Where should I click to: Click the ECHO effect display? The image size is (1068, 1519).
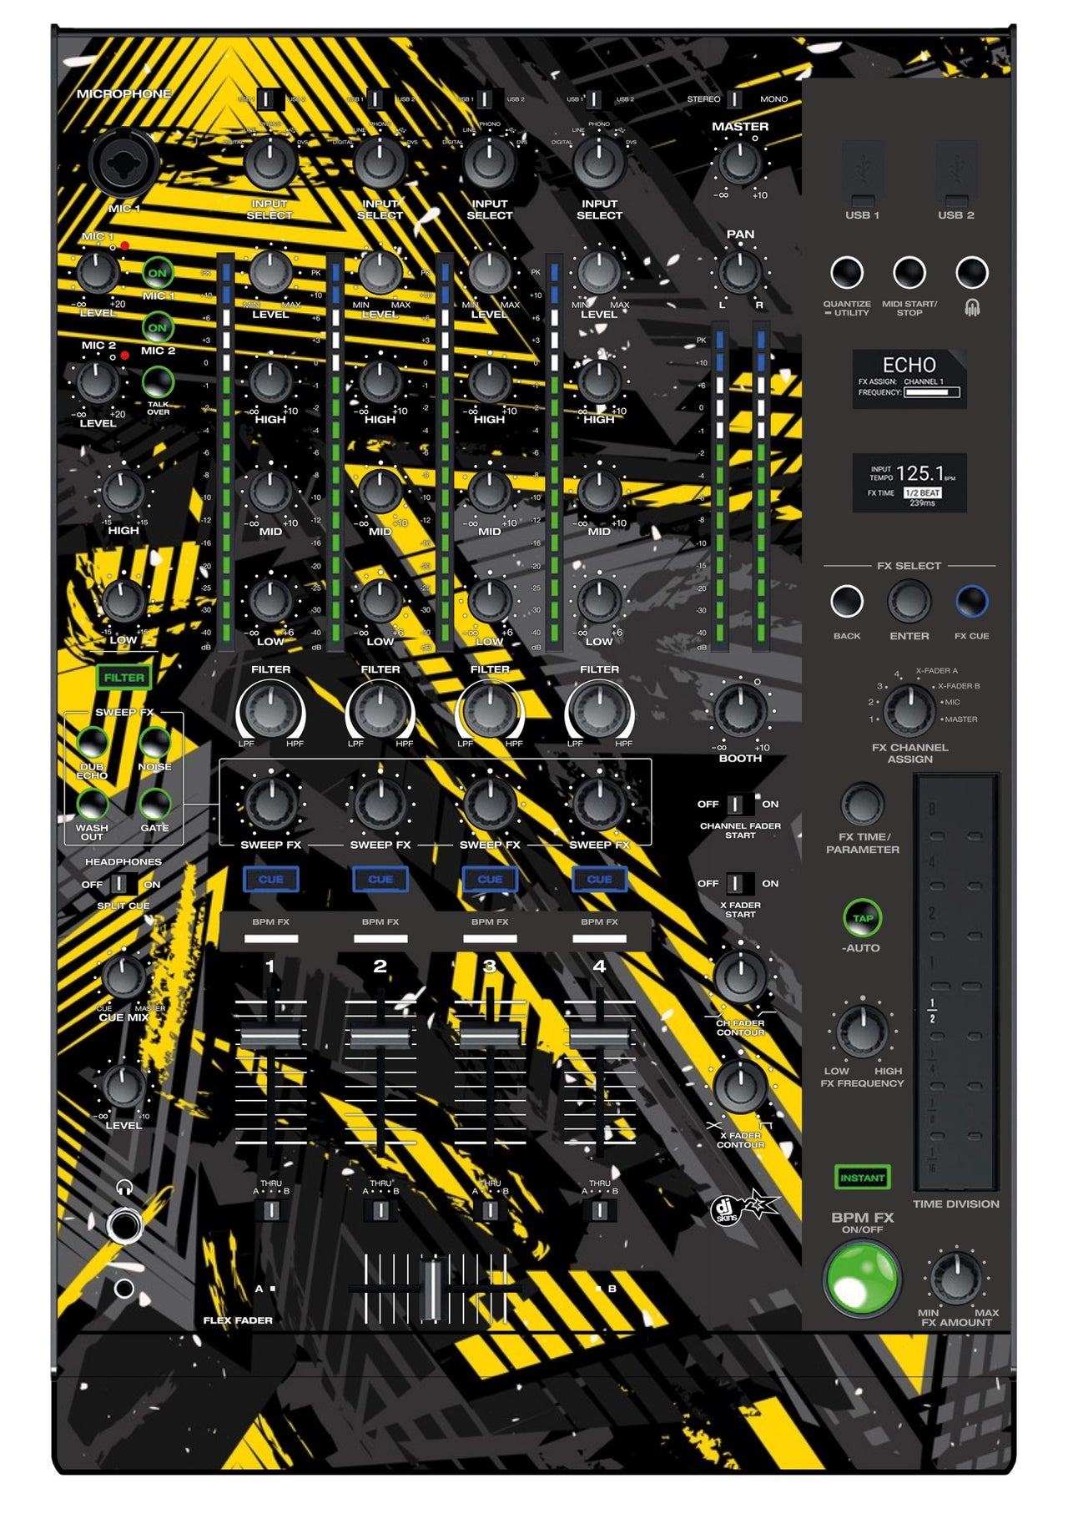(x=909, y=379)
